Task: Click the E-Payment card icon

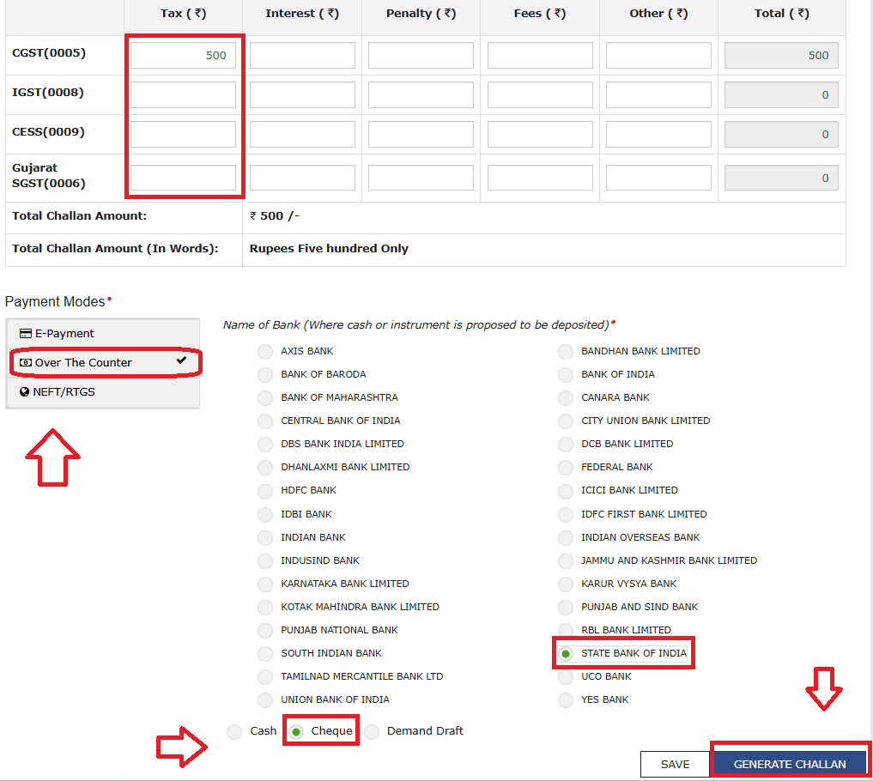Action: click(26, 334)
